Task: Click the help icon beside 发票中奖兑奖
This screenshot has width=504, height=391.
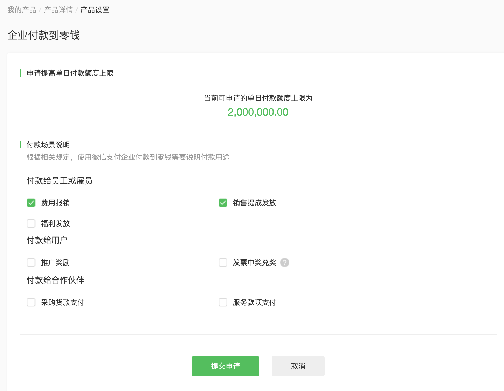Action: click(x=284, y=262)
